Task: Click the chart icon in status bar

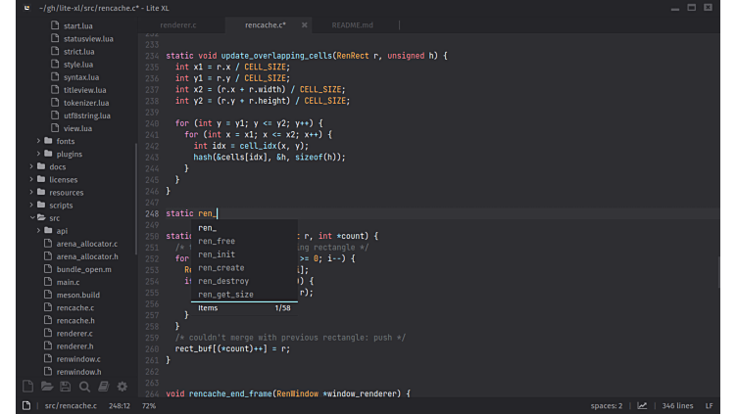Action: [x=642, y=405]
